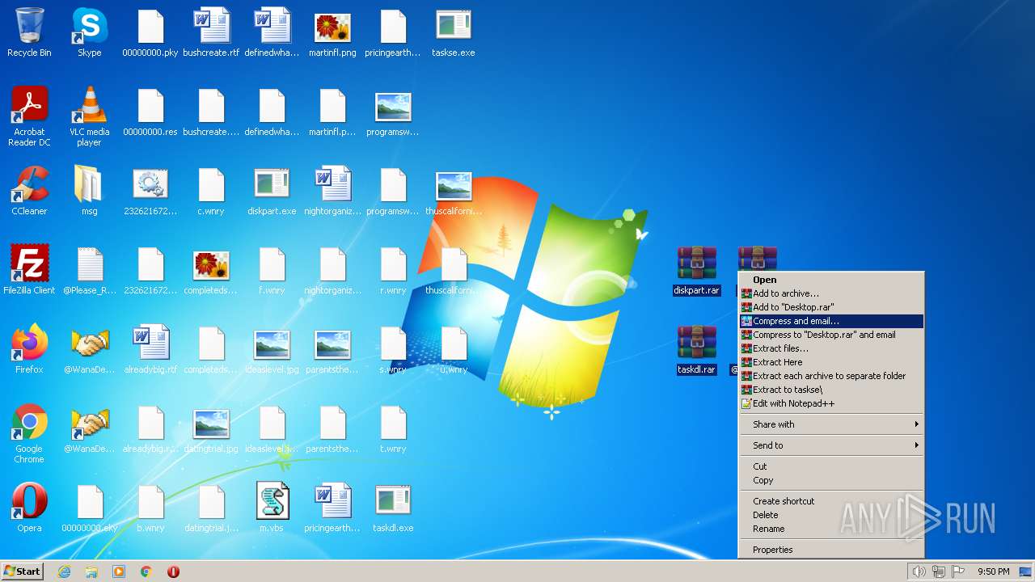
Task: Select the b.wnry file
Action: click(x=150, y=508)
